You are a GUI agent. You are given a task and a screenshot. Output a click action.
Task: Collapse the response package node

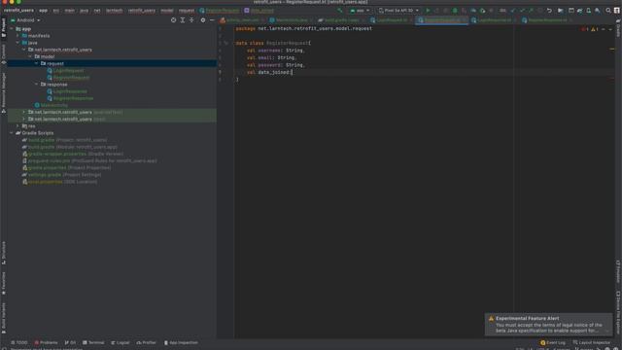(x=37, y=85)
